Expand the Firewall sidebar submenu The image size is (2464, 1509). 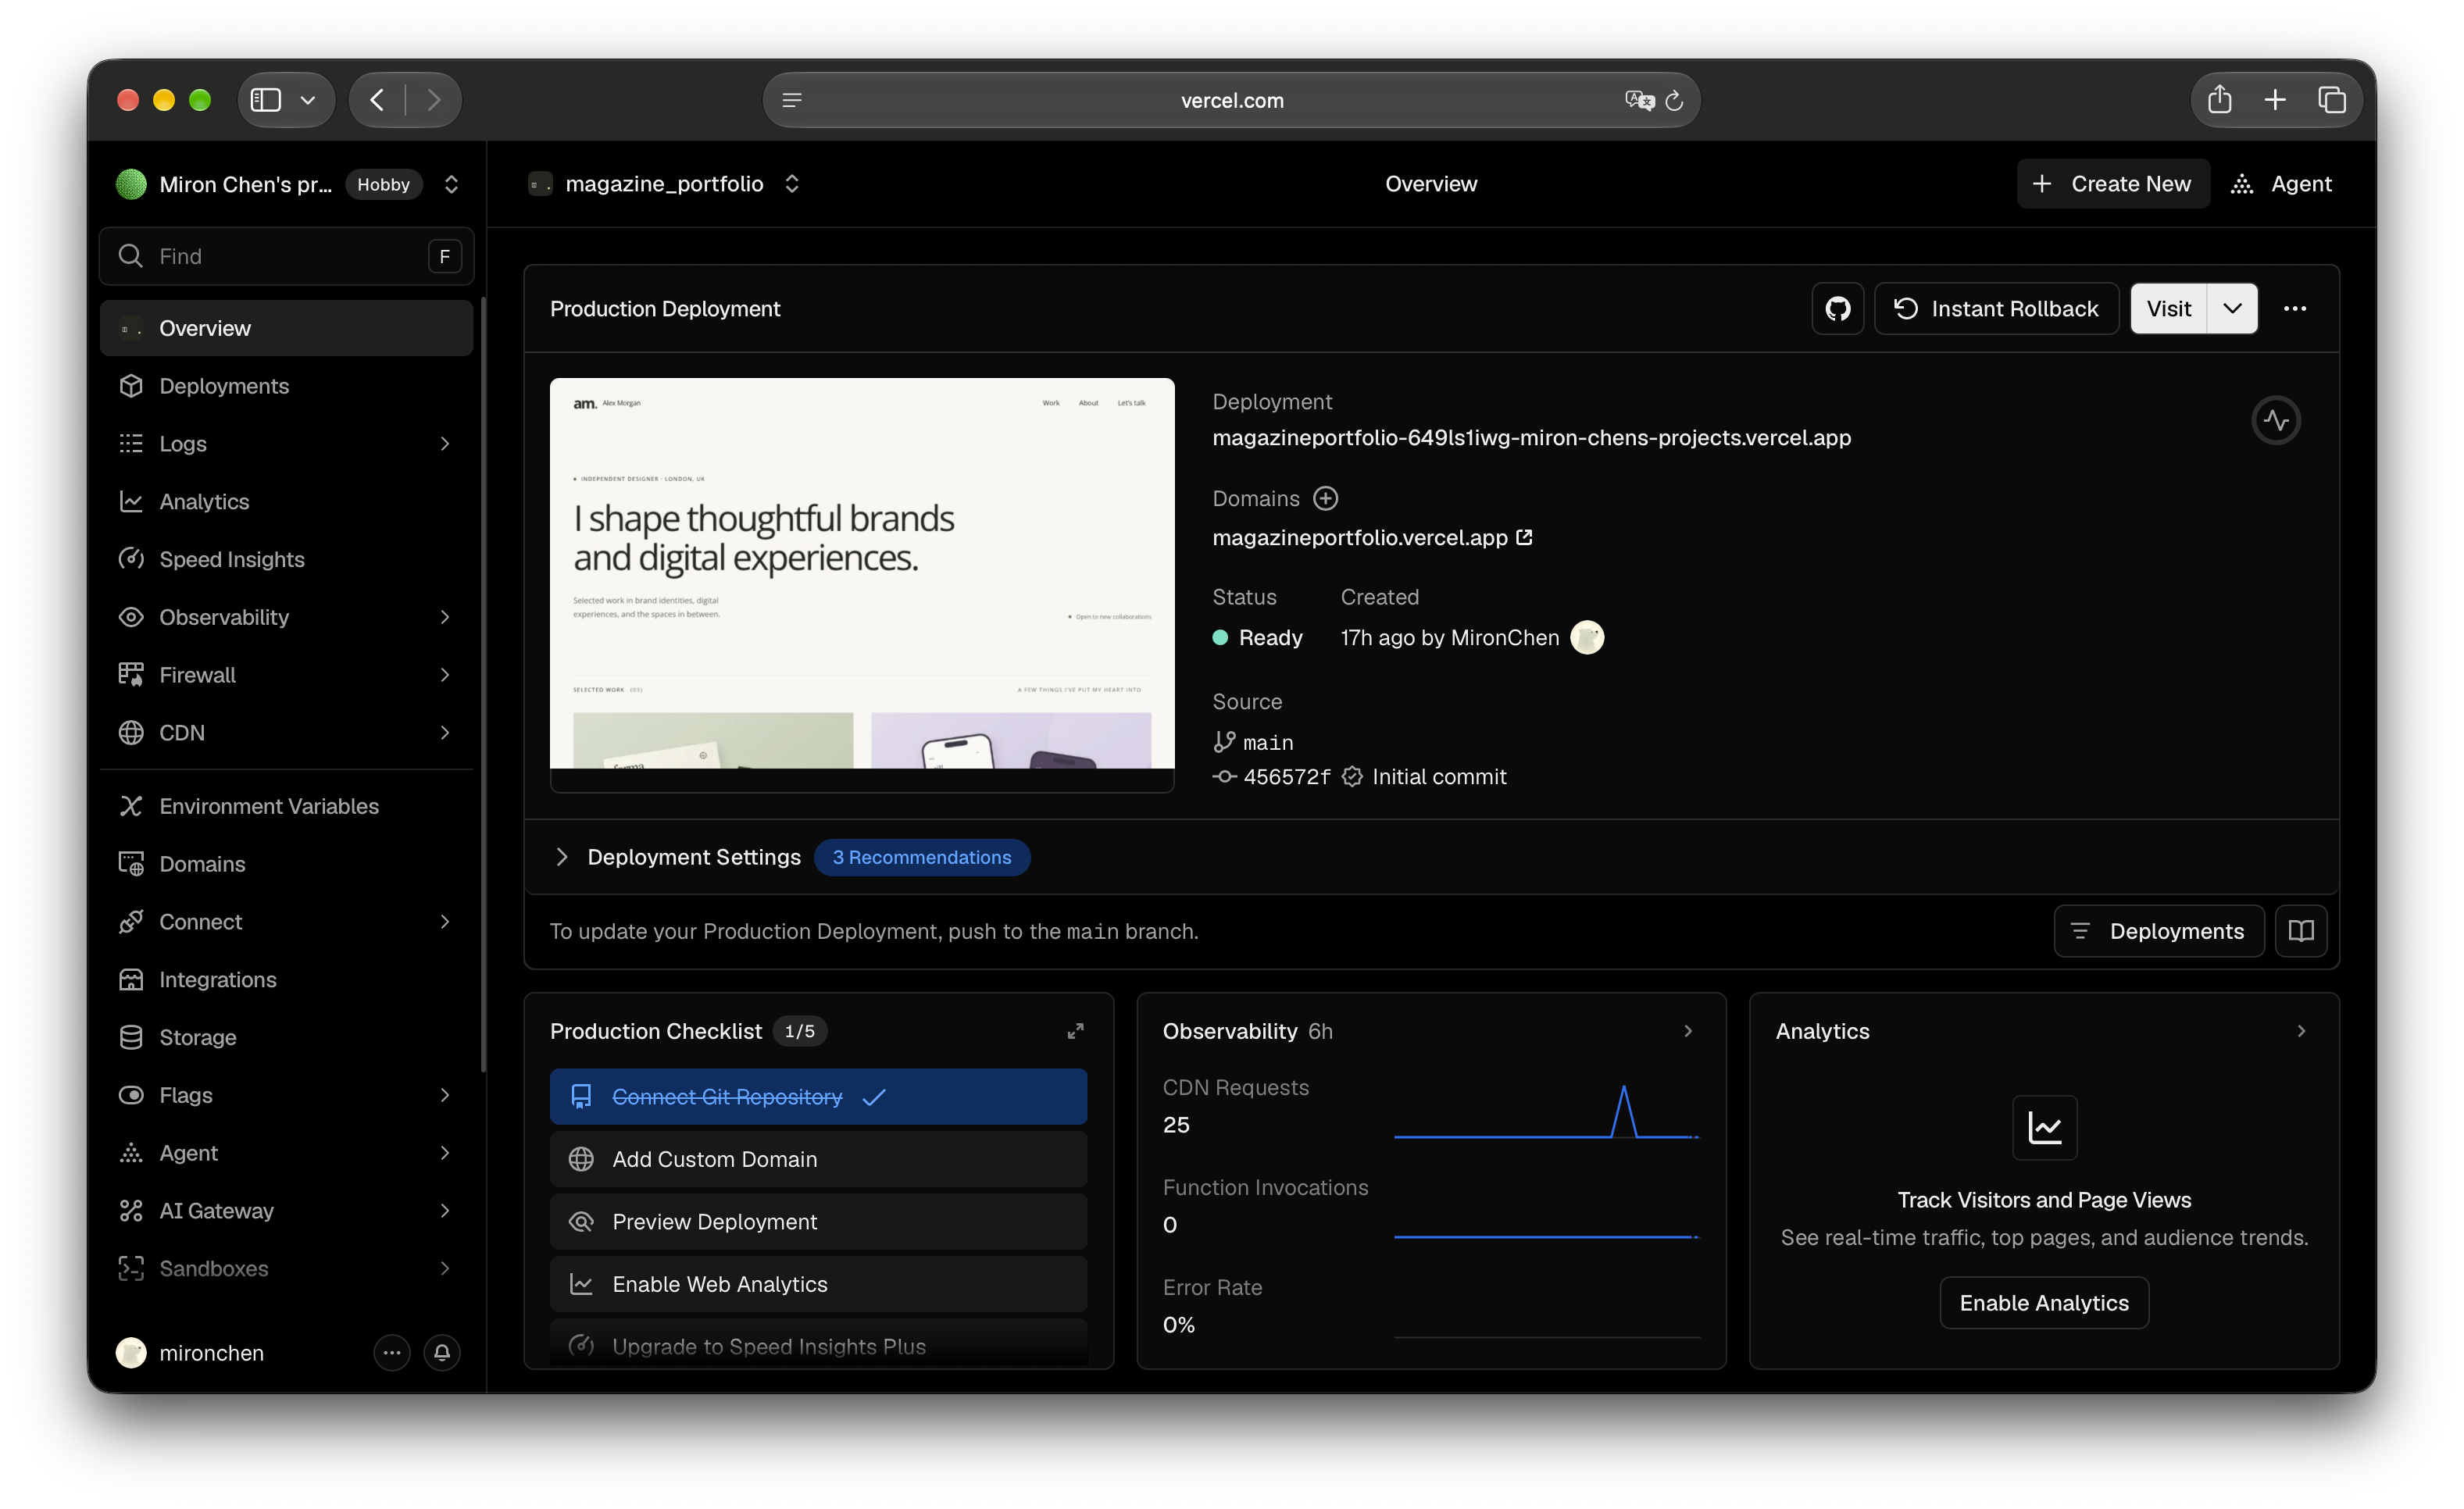point(445,676)
